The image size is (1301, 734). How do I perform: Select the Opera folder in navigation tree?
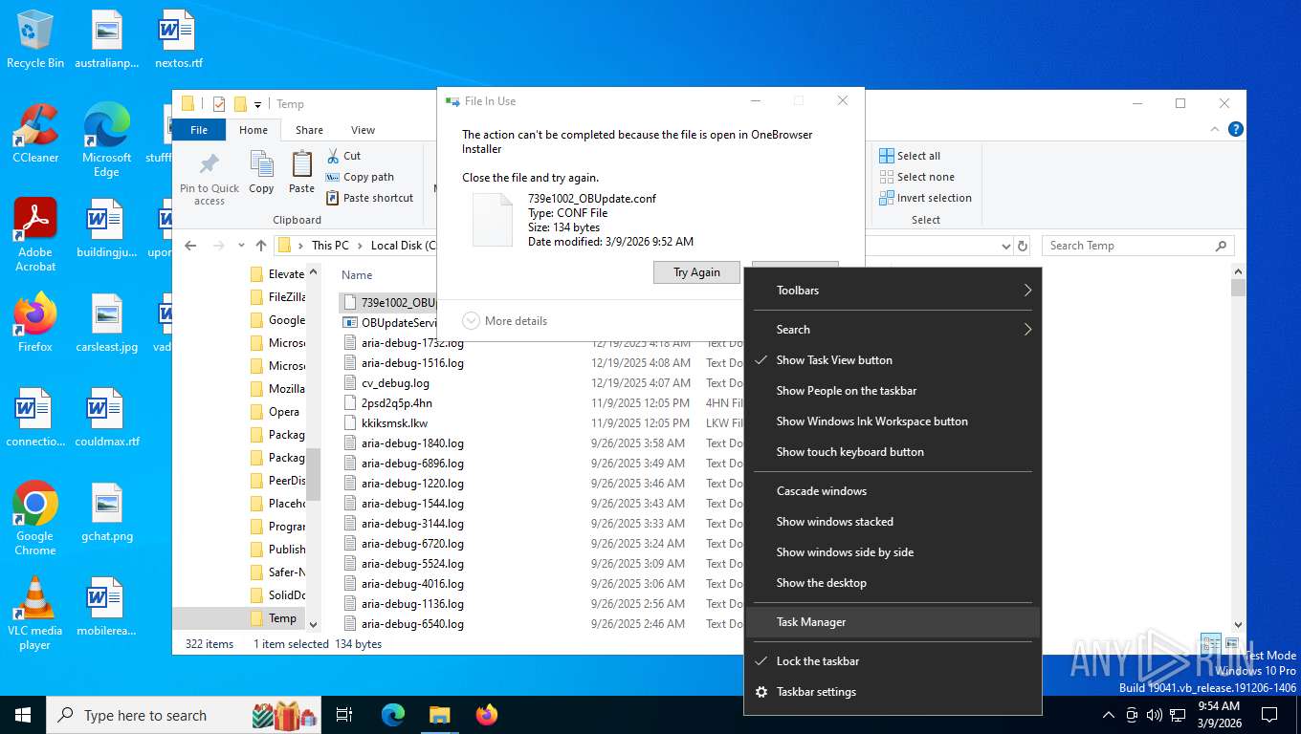pyautogui.click(x=275, y=412)
